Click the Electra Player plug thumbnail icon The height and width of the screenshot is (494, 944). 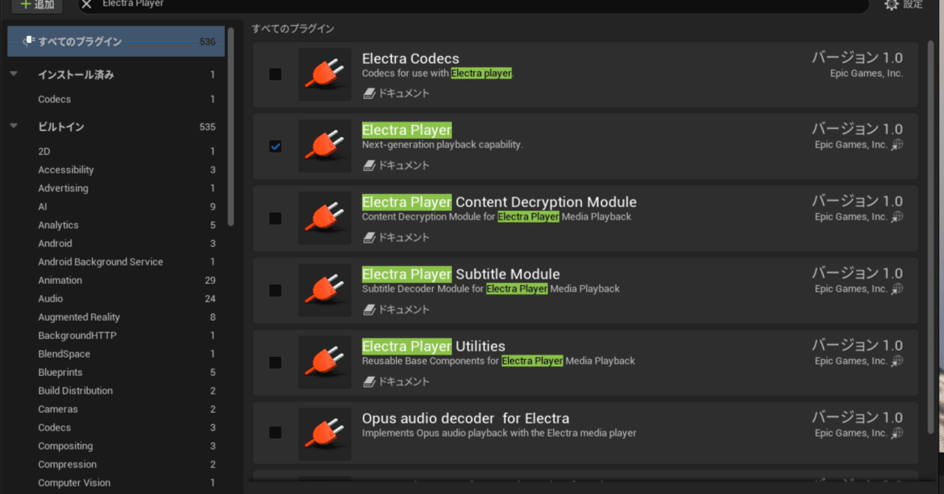pos(324,145)
